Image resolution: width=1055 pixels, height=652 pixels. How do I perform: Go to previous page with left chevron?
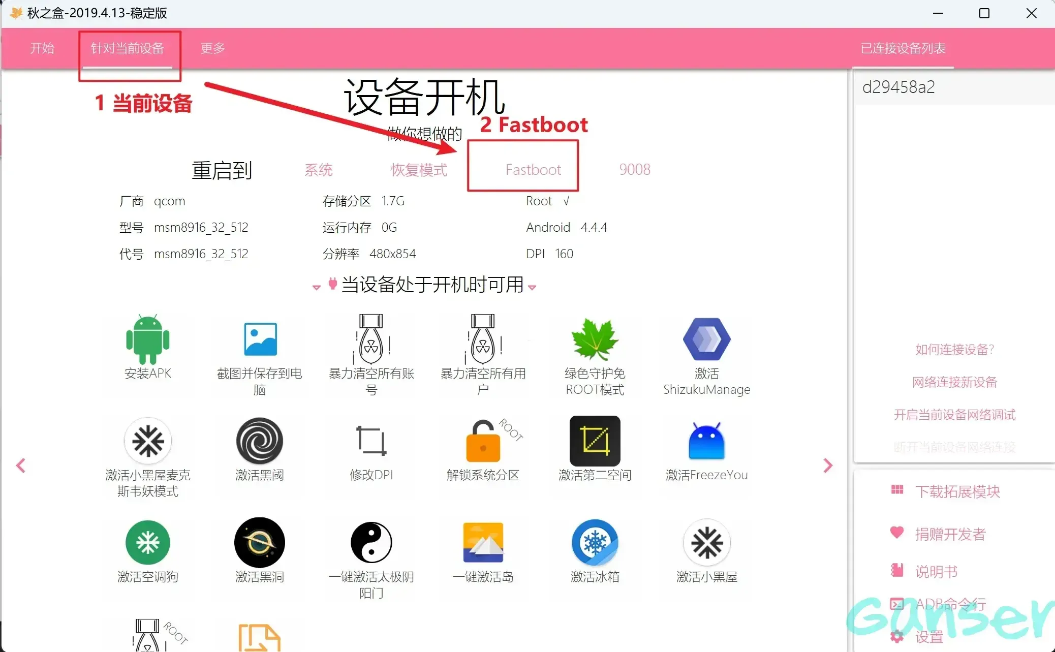coord(21,465)
